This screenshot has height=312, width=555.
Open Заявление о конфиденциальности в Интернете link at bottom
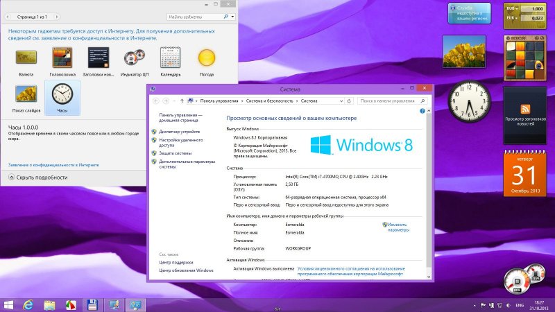[53, 165]
